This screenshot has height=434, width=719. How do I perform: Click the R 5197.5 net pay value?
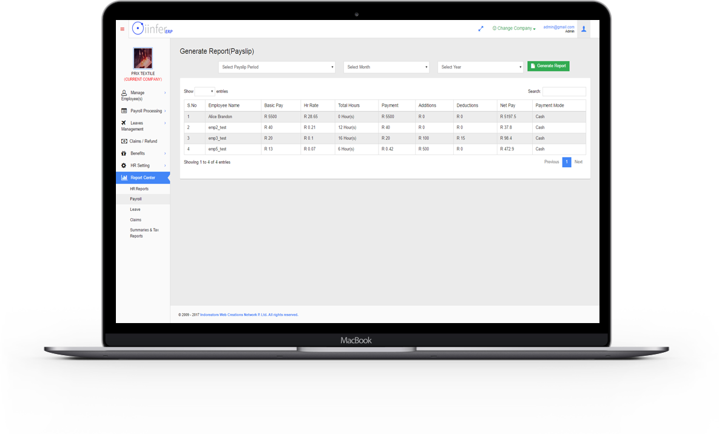tap(508, 117)
